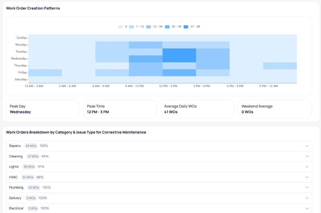Click the Weekend Average card
321x213 pixels.
coord(275,109)
